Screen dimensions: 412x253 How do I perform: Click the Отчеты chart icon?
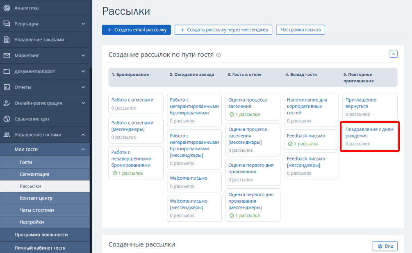pos(7,87)
